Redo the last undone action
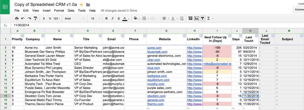 point(29,19)
